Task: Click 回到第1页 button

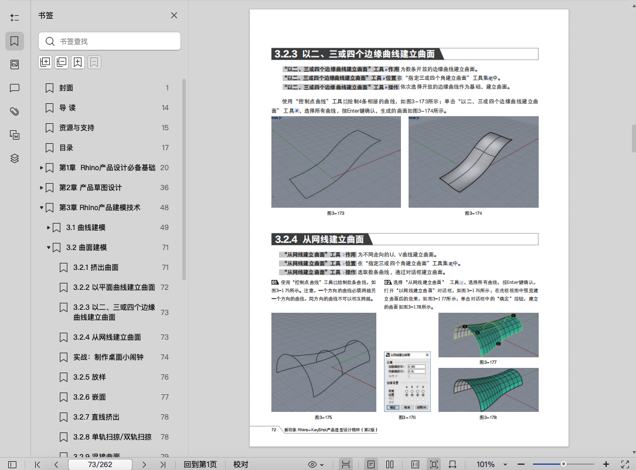Action: click(x=200, y=464)
